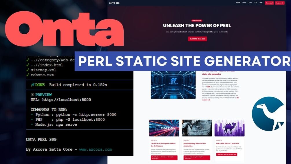Open the ONTA light-streaks post thumbnail
The width and height of the screenshot is (291, 164).
tap(164, 128)
